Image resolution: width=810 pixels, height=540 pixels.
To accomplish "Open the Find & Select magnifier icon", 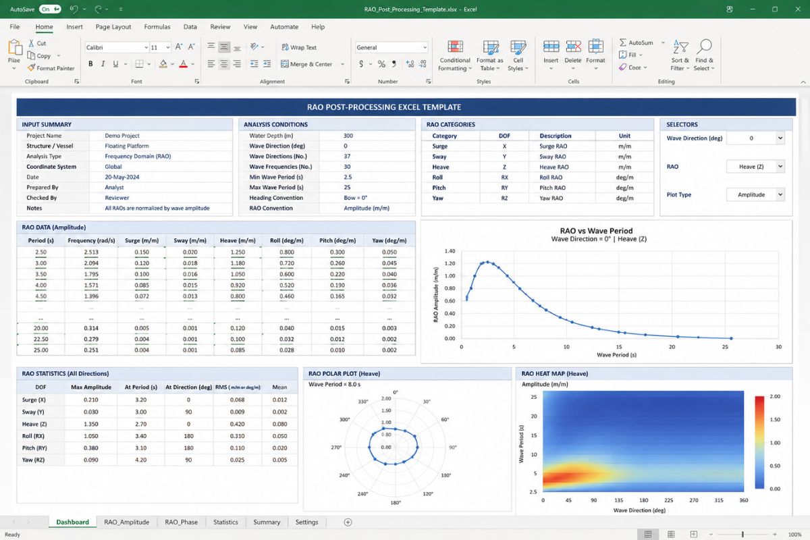I will (x=704, y=47).
